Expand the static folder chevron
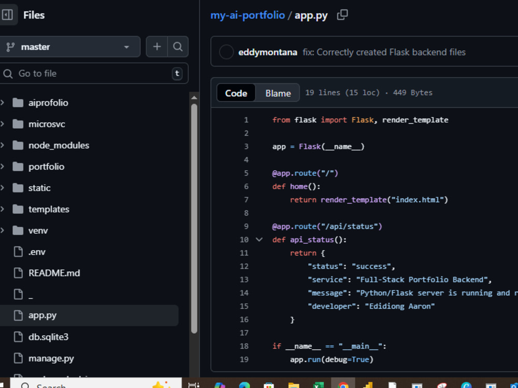The width and height of the screenshot is (518, 388). 2,188
